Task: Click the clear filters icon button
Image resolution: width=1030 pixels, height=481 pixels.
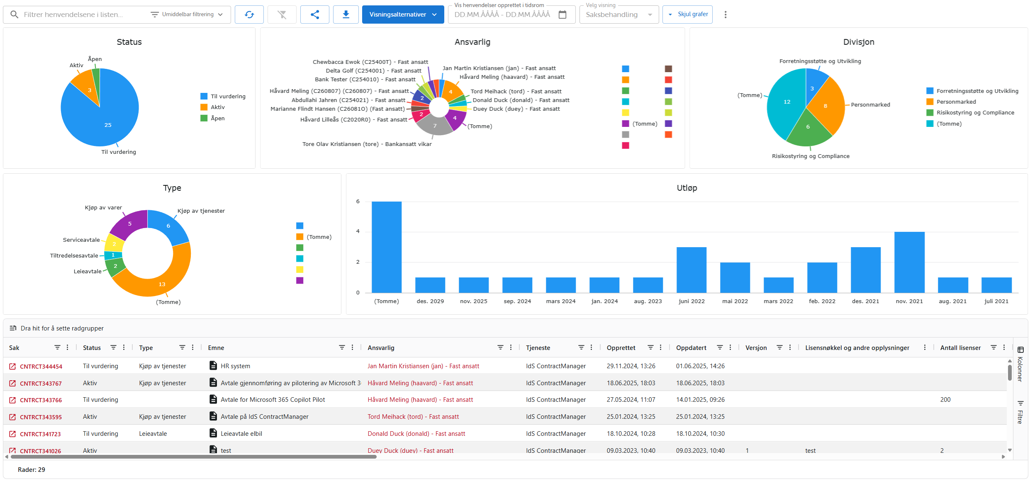Action: click(x=282, y=15)
